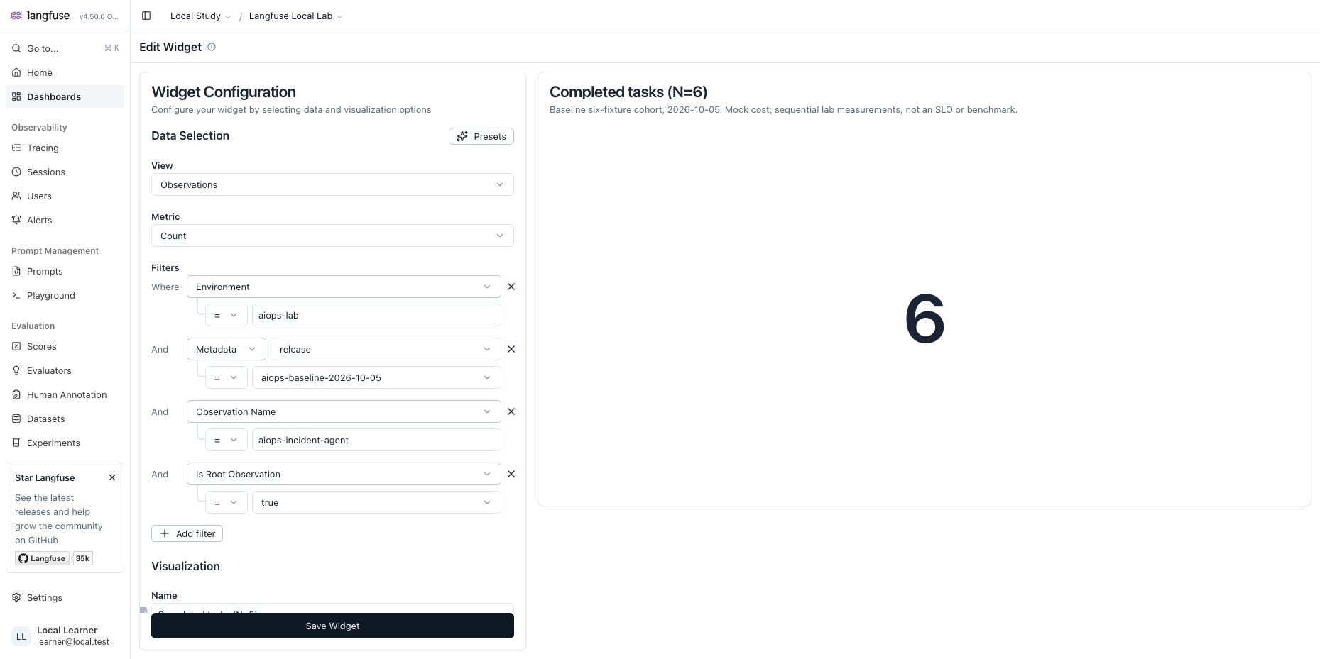Click the Presets button
Image resolution: width=1320 pixels, height=659 pixels.
481,136
